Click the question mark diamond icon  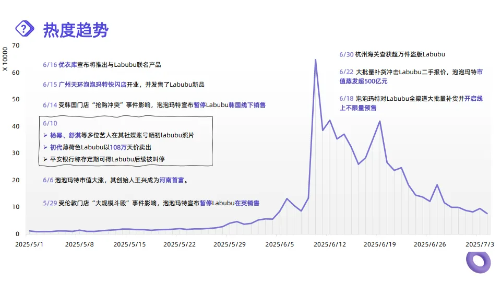click(25, 29)
